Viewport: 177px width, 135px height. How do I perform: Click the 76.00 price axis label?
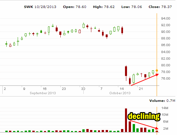pos(166,78)
